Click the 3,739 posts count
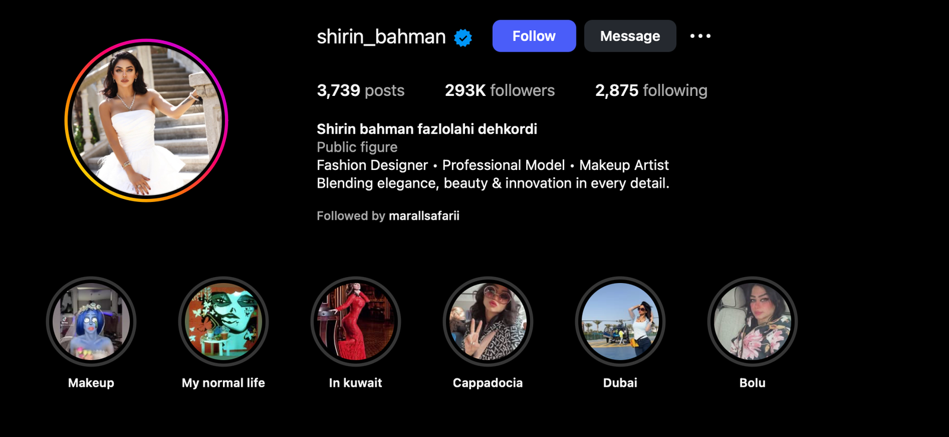 point(361,91)
